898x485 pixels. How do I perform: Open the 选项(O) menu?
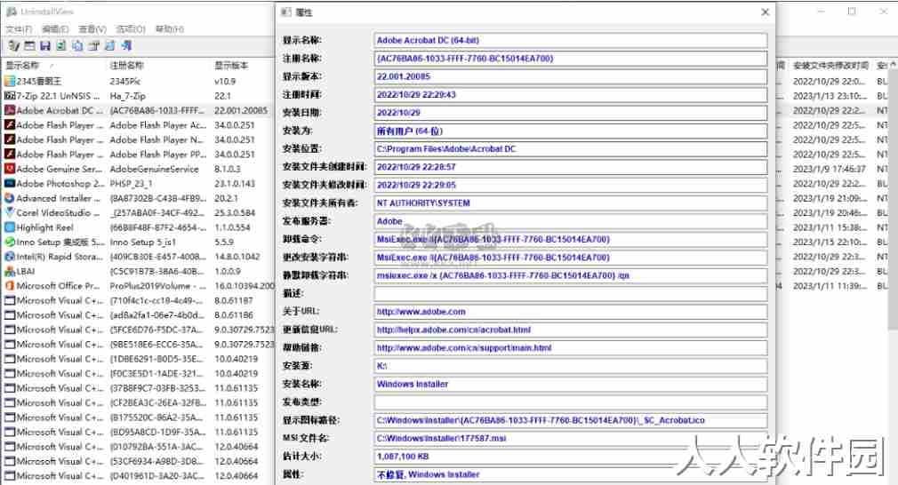[x=131, y=29]
